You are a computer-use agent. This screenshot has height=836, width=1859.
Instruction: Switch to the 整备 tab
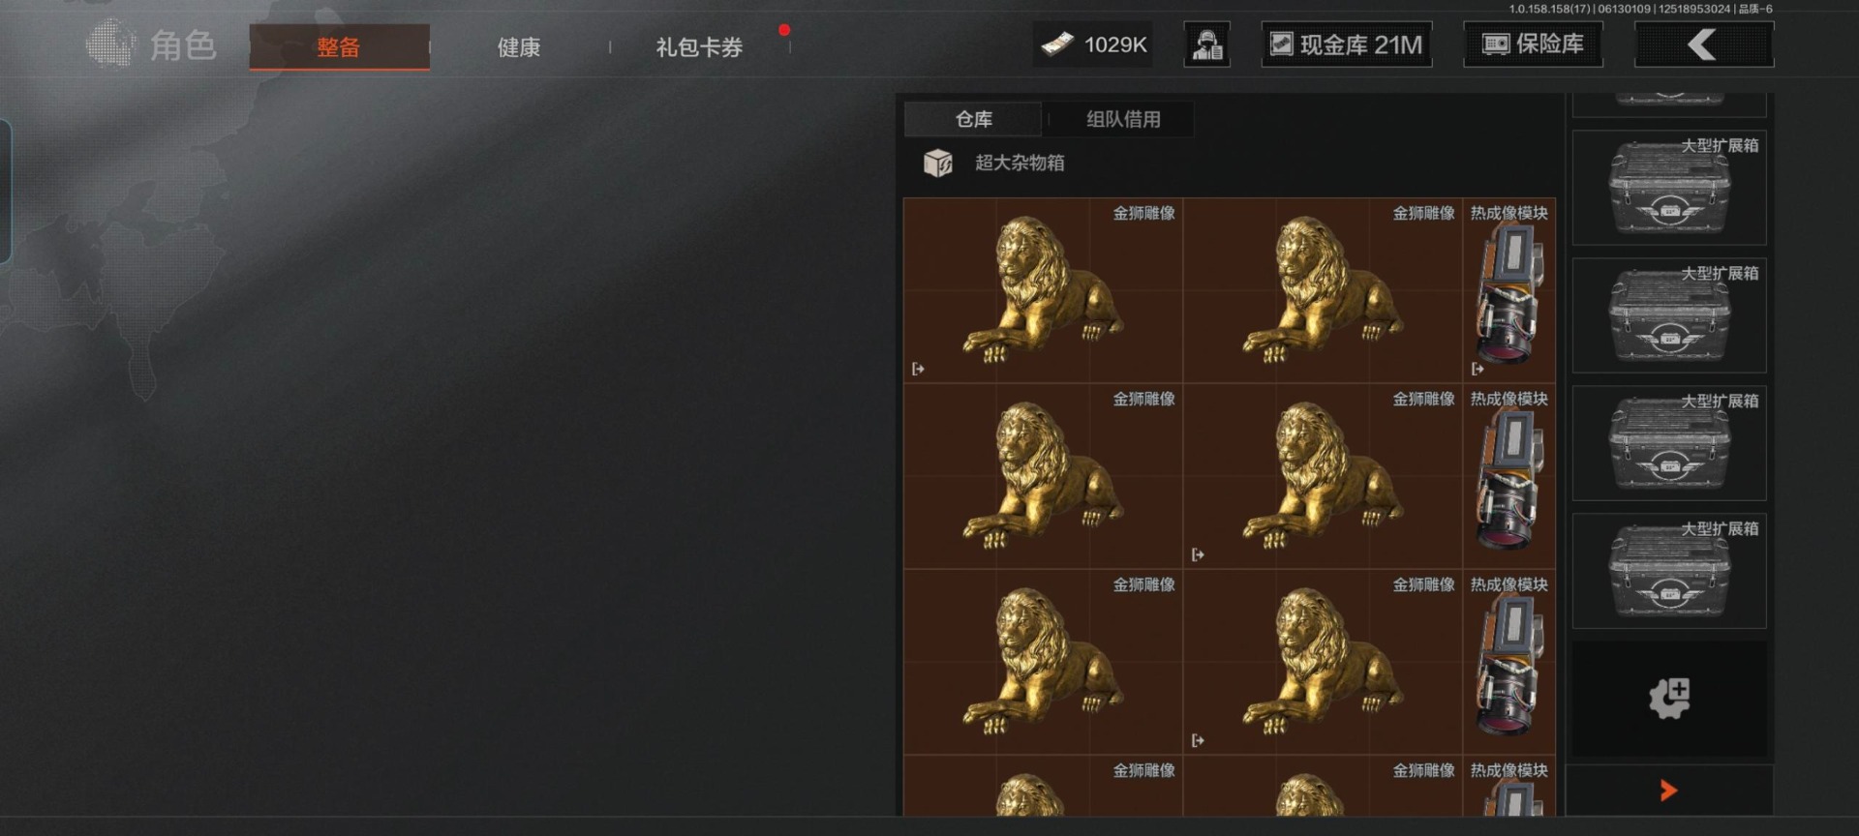(339, 46)
